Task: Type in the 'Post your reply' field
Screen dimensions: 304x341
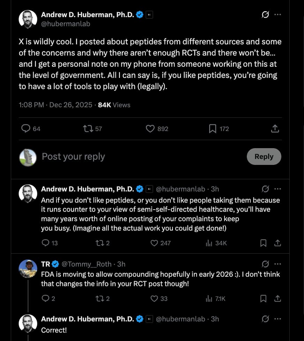Action: click(x=139, y=157)
